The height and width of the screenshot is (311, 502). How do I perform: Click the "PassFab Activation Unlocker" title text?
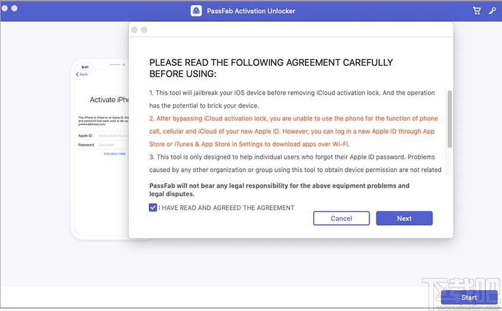coord(251,11)
